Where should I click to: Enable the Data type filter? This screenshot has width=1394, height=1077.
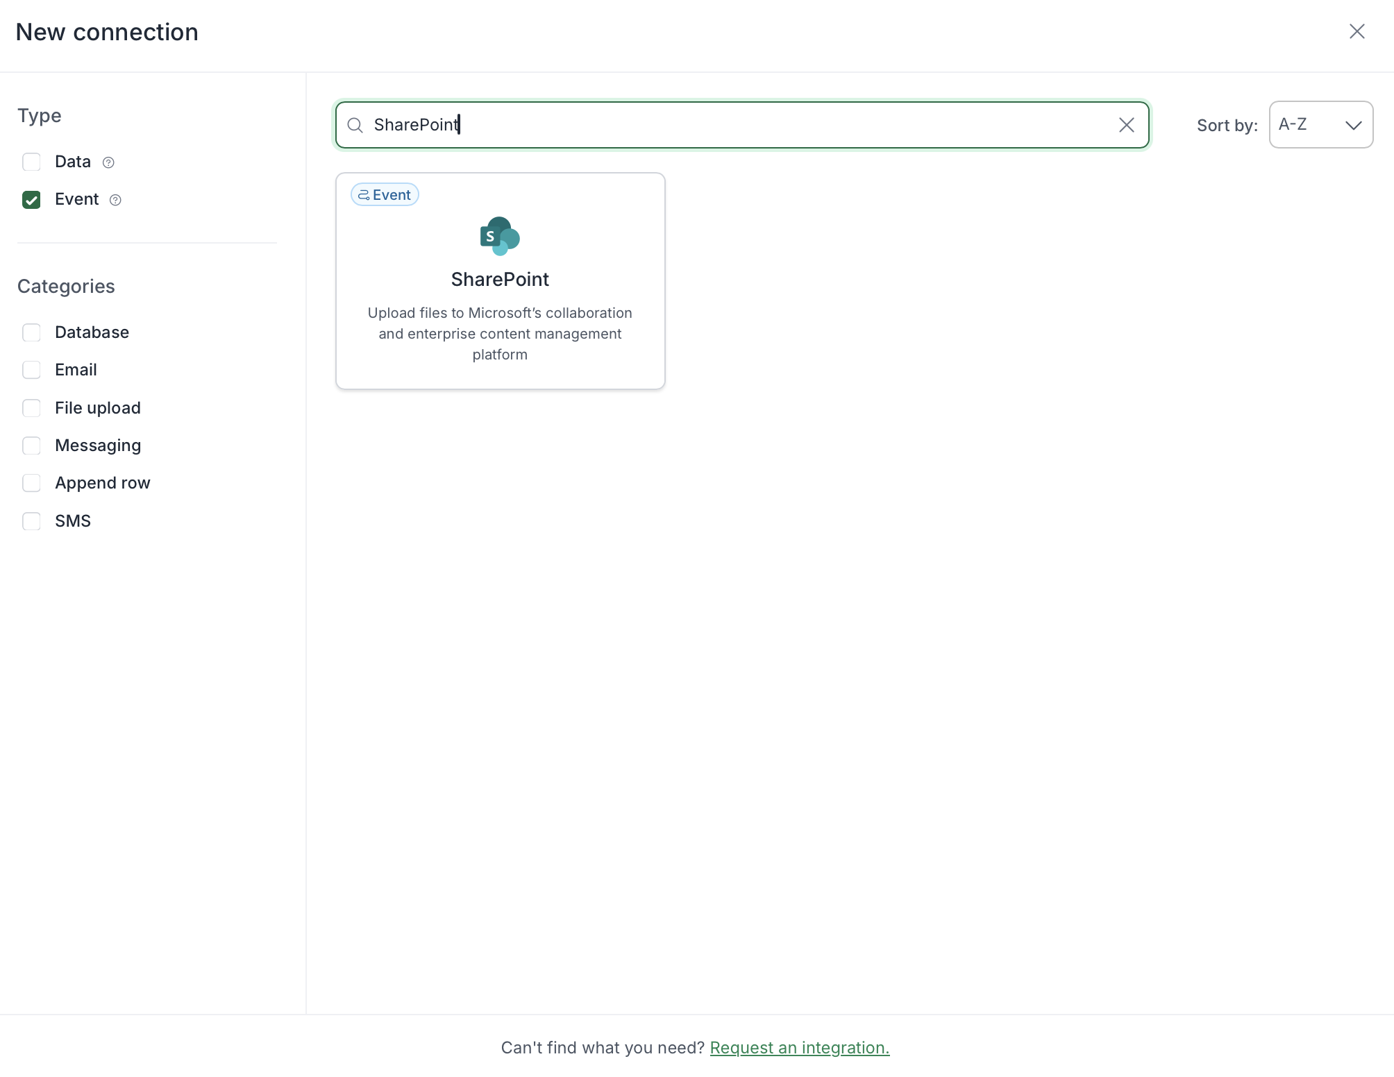(x=31, y=162)
